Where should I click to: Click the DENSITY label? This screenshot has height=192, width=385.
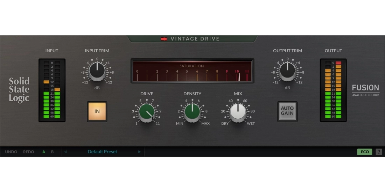click(x=192, y=94)
